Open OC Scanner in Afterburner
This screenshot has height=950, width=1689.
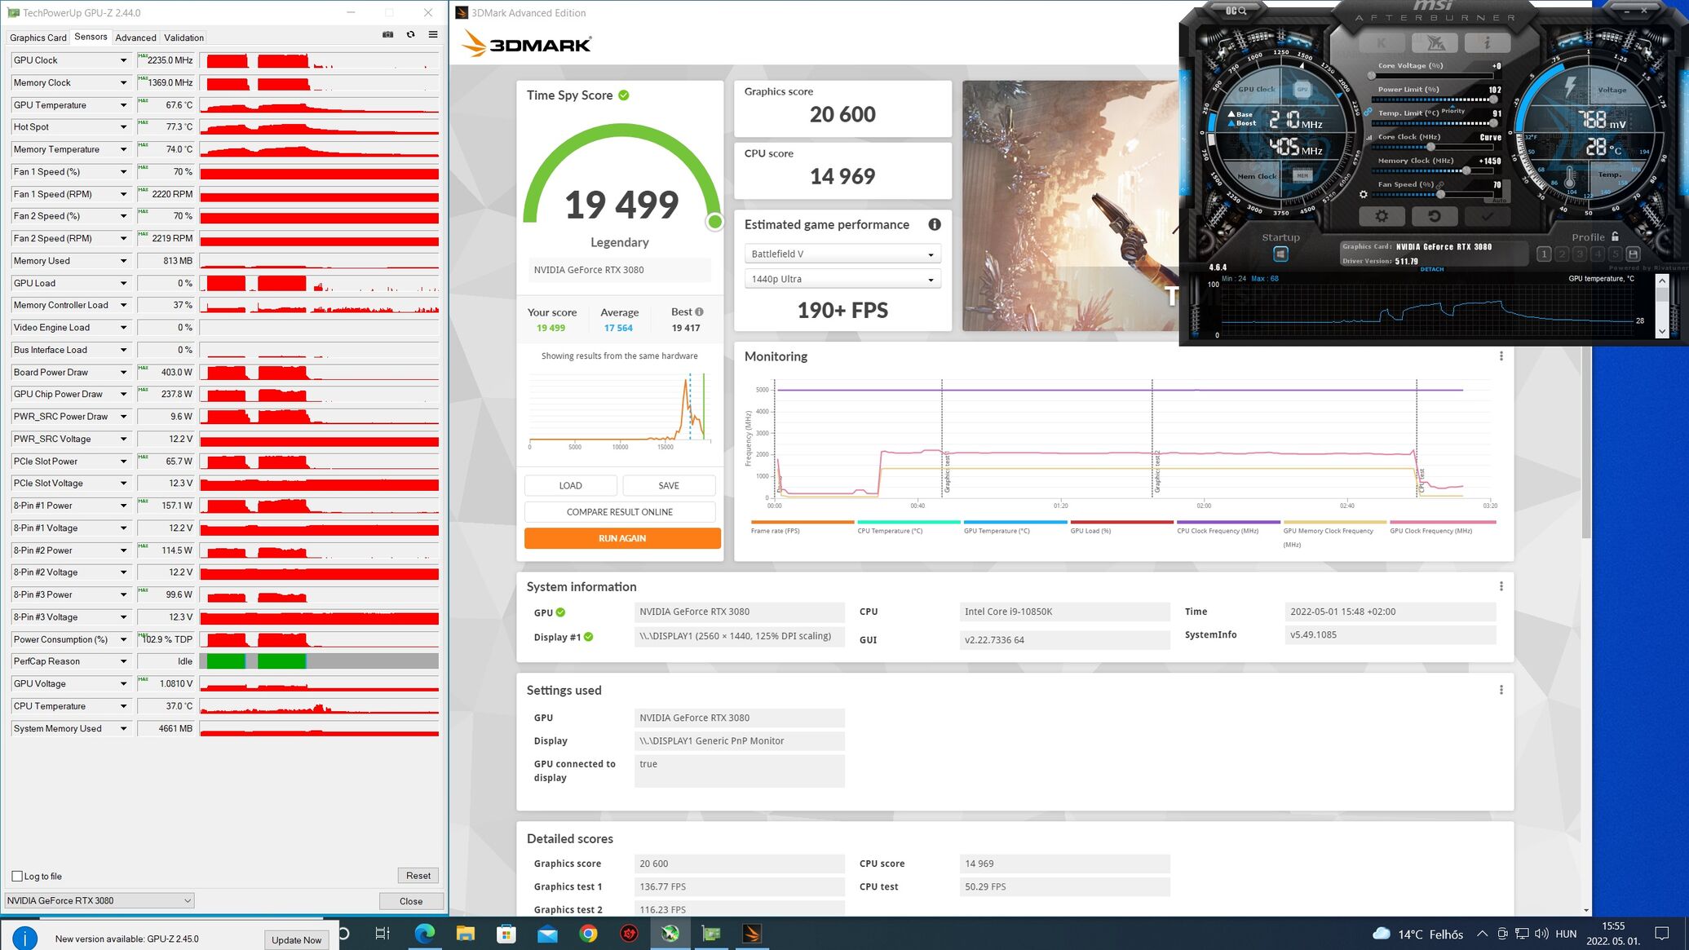click(x=1236, y=11)
